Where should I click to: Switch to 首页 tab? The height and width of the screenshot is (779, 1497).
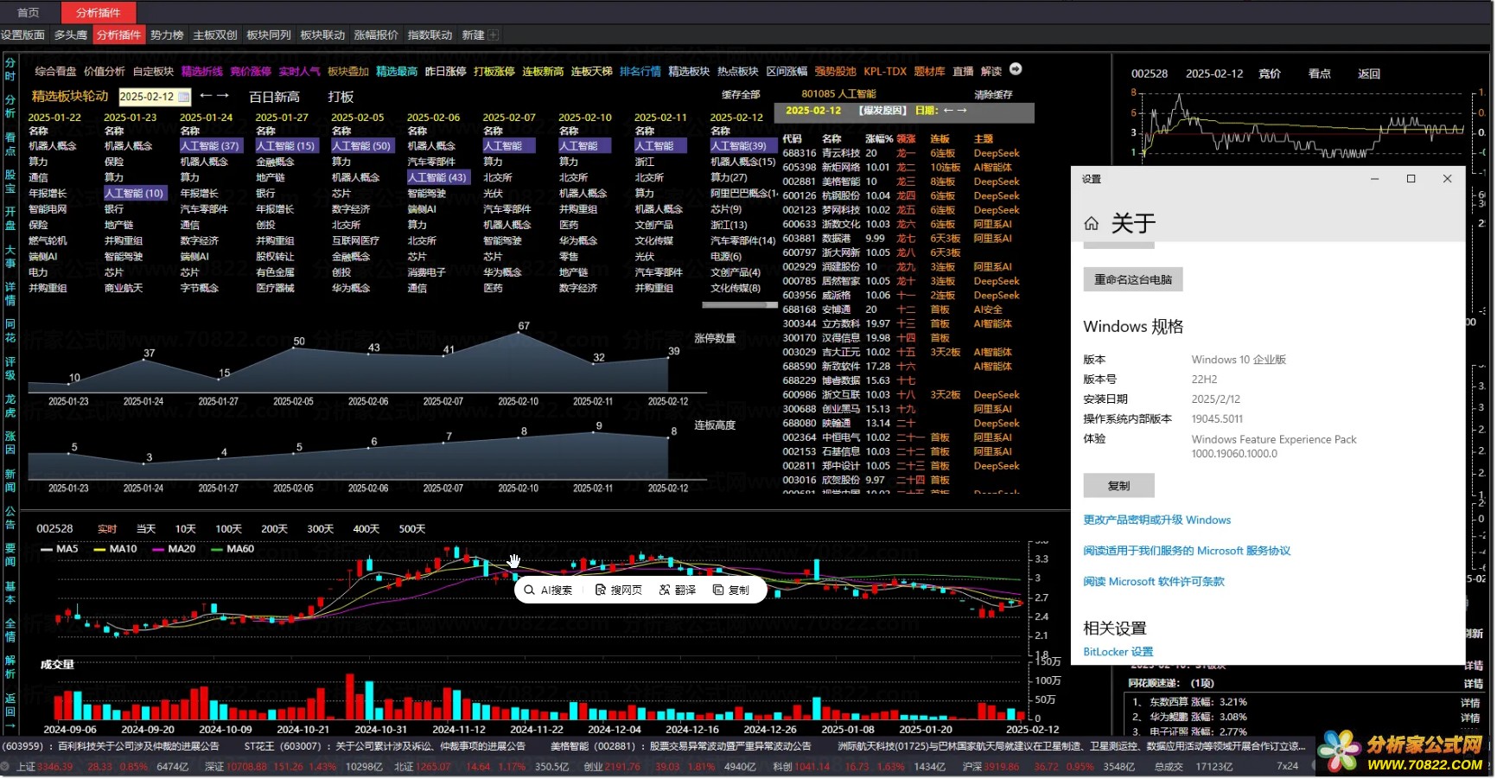click(29, 13)
